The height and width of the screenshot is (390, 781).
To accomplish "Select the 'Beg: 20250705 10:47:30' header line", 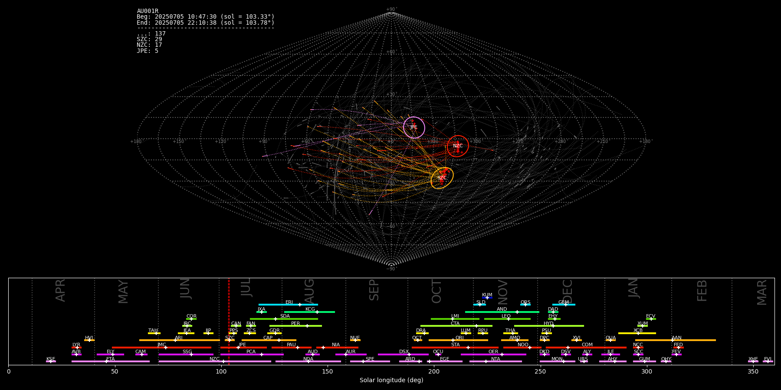I will (x=206, y=17).
